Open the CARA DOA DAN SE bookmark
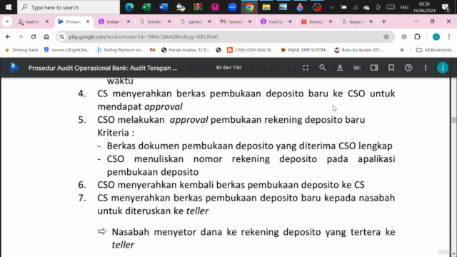The image size is (457, 257). point(251,50)
